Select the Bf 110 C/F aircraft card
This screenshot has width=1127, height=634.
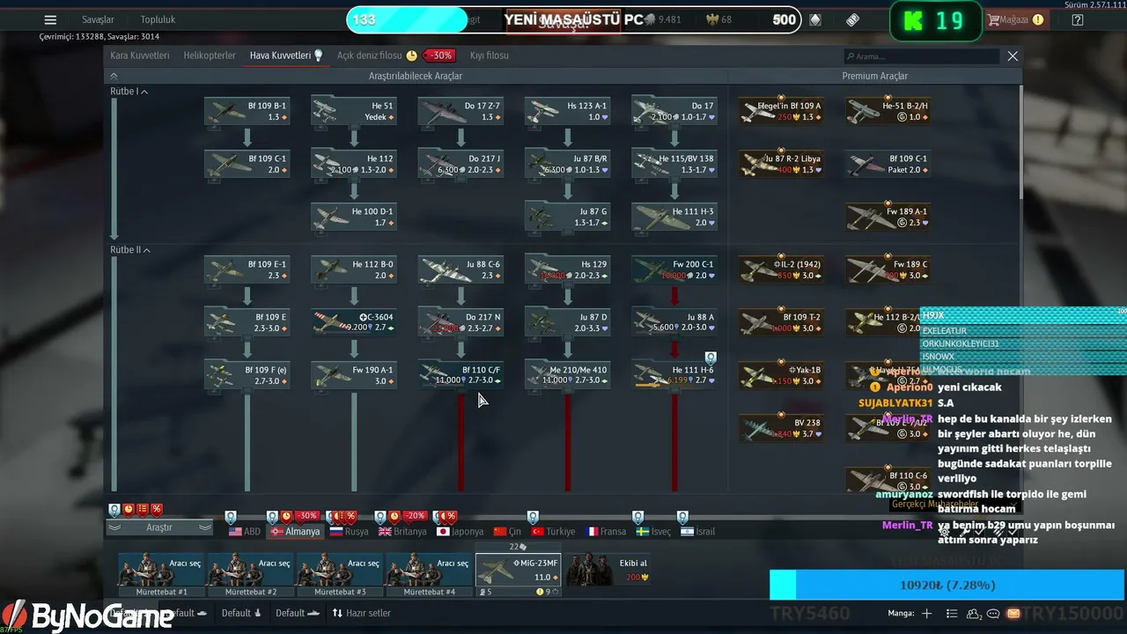460,375
